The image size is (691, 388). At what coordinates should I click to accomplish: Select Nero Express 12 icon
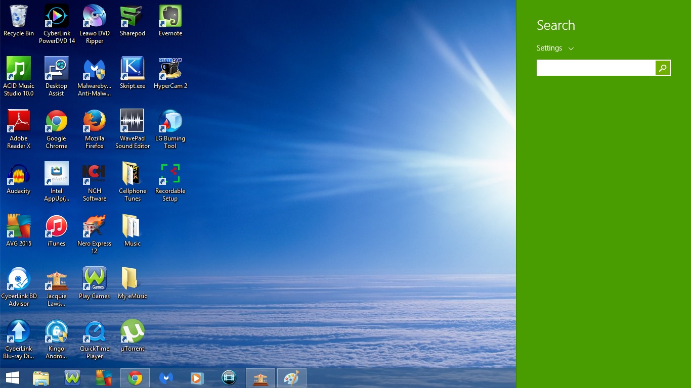[x=95, y=234]
